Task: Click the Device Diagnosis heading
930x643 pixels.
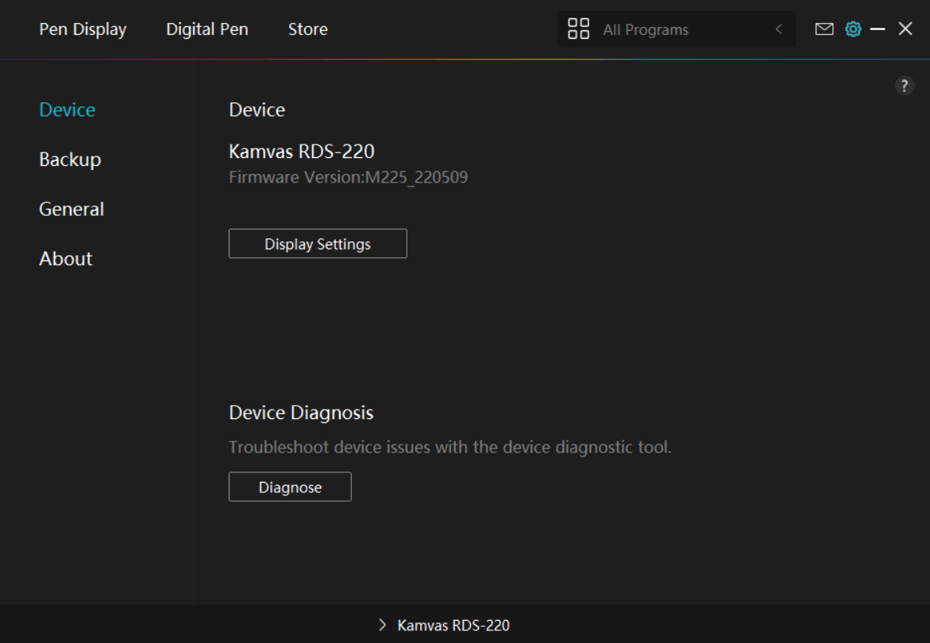Action: [x=301, y=413]
